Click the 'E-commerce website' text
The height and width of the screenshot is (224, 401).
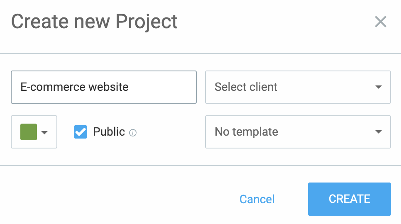click(74, 87)
